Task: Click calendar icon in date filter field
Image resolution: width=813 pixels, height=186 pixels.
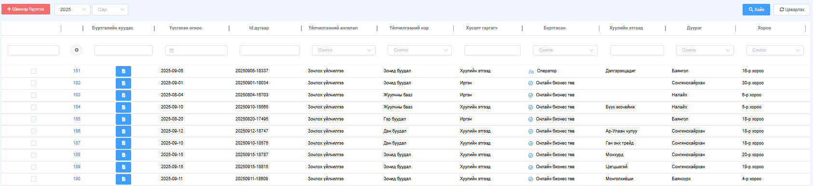Action: (x=172, y=51)
